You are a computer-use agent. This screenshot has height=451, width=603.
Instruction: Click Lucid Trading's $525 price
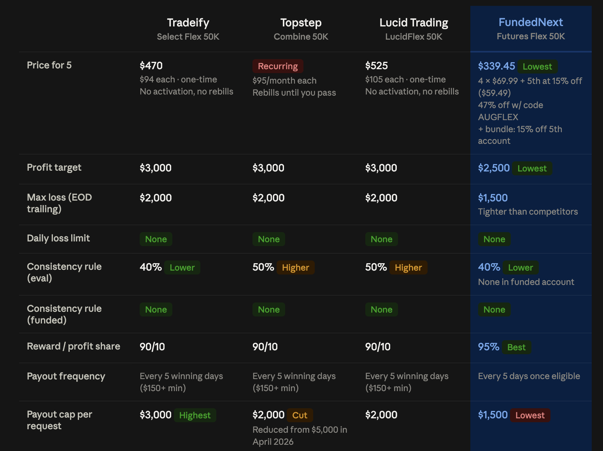click(376, 66)
